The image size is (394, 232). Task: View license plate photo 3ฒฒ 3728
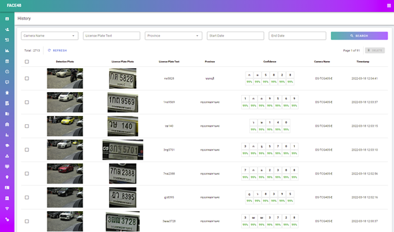click(x=122, y=221)
